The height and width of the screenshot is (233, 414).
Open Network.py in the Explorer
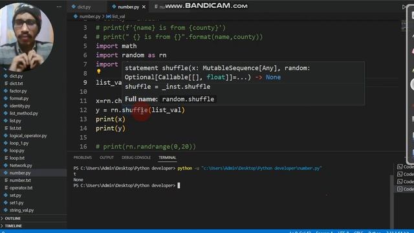point(21,166)
